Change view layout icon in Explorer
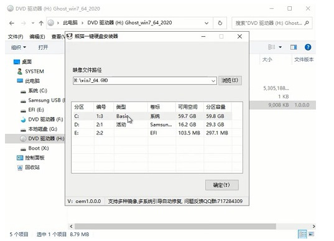The height and width of the screenshot is (241, 334). click(x=271, y=47)
